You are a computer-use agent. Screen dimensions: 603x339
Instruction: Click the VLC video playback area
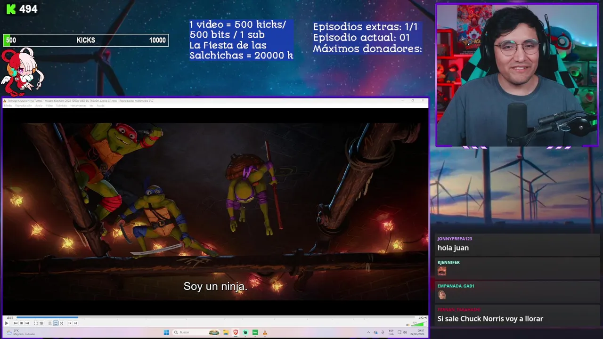[215, 211]
